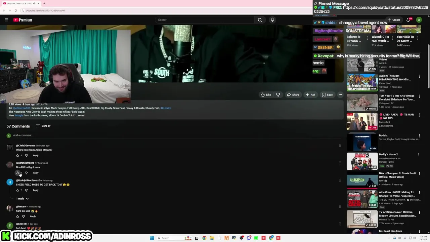
Task: Open options menu for @abrancamacho comment
Action: tap(340, 163)
